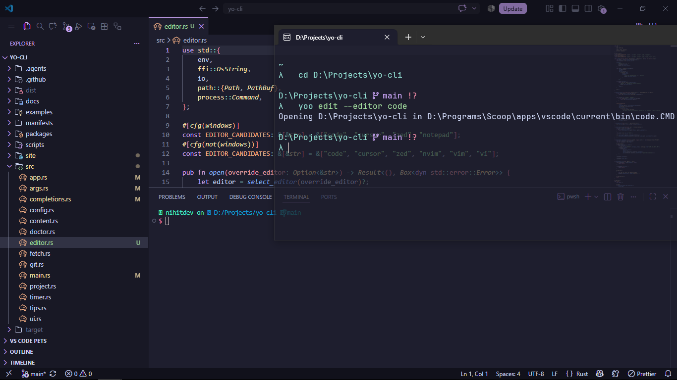Click the forward navigation arrow in title bar
Screen dimensions: 677x380
click(215, 8)
